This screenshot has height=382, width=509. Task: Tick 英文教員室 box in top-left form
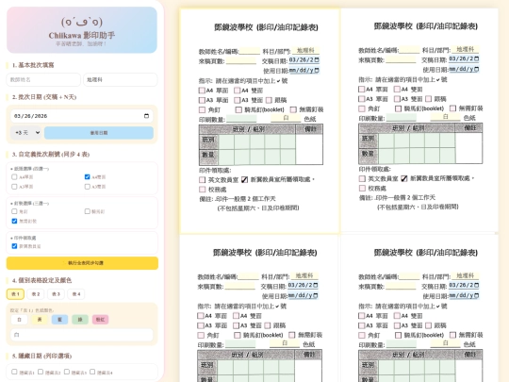pyautogui.click(x=203, y=179)
